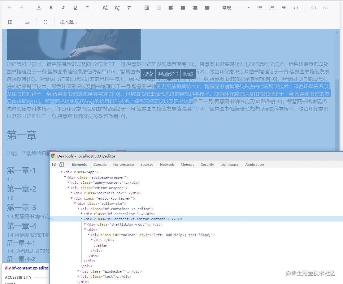This screenshot has width=343, height=284.
Task: Open the Memory tab in DevTools
Action: tap(188, 165)
